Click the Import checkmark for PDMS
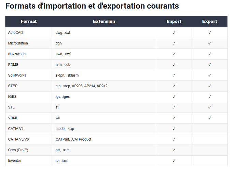The width and height of the screenshot is (233, 171). pyautogui.click(x=174, y=65)
